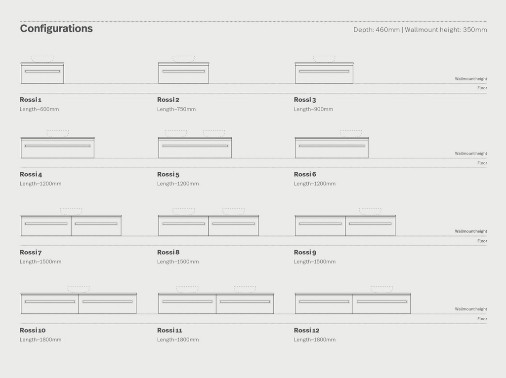Click the right drawer handle of Rossi 12
The width and height of the screenshot is (506, 378).
[x=381, y=302]
